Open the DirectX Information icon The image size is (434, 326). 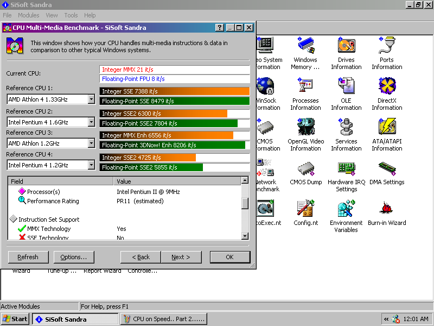(x=387, y=86)
